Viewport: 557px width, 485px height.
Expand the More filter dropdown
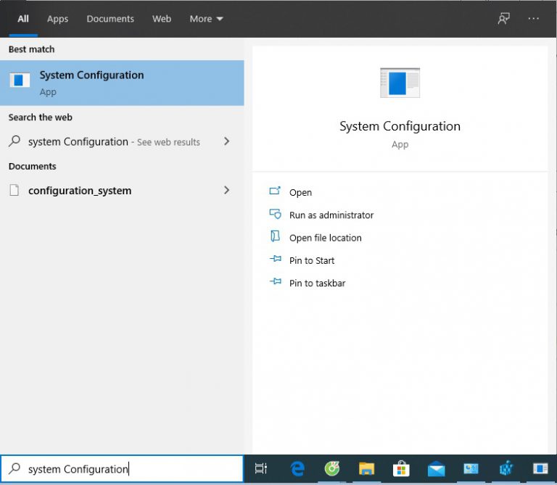click(206, 19)
